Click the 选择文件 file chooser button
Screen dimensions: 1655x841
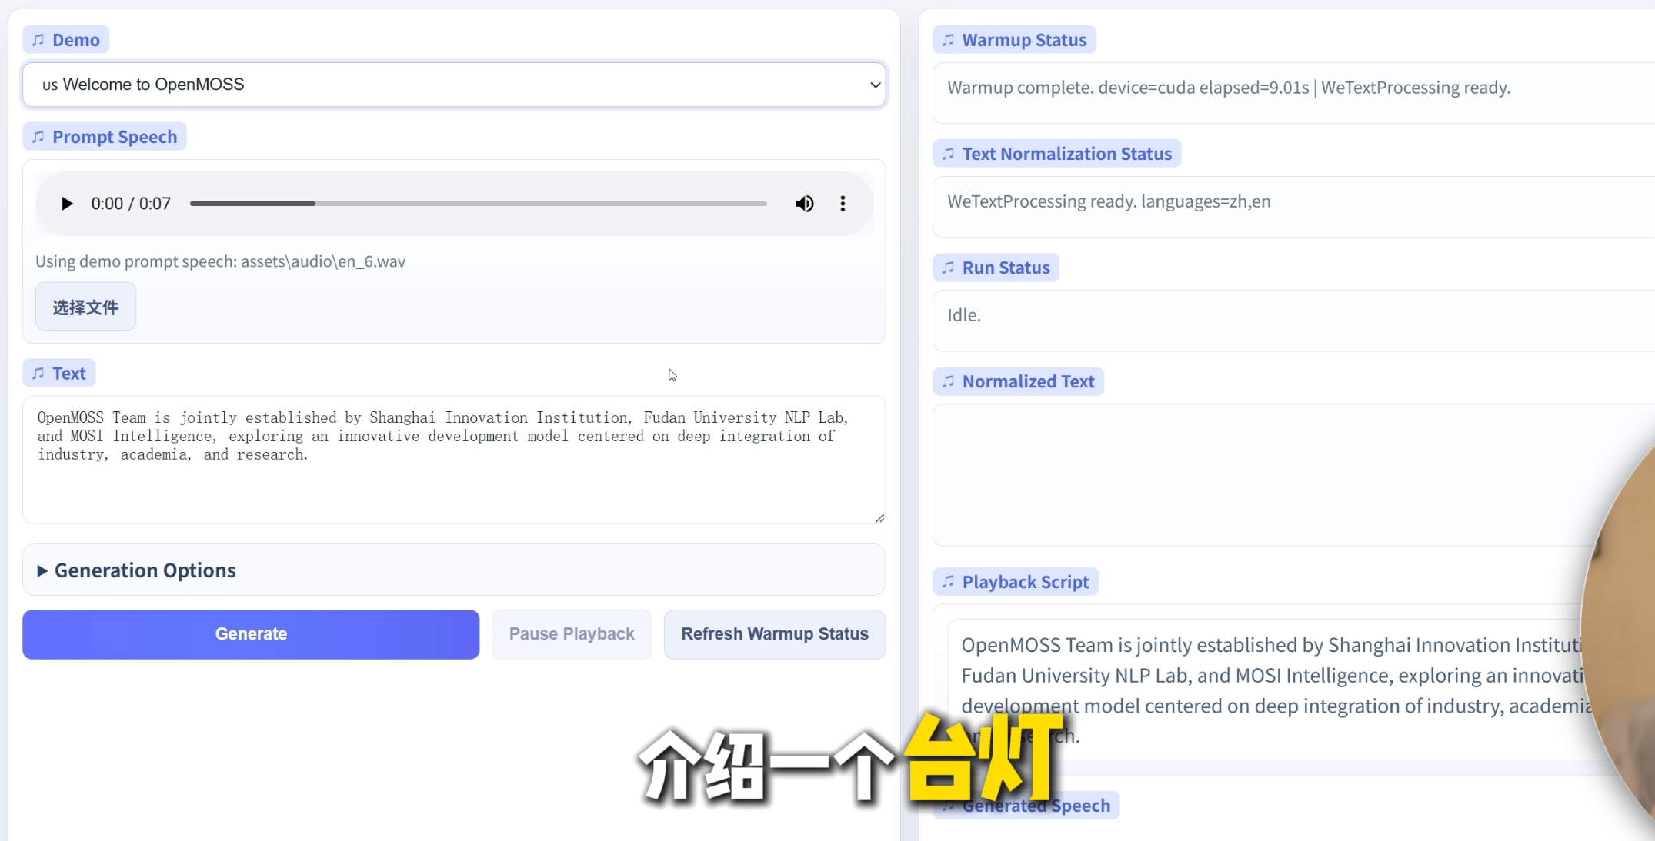point(85,307)
